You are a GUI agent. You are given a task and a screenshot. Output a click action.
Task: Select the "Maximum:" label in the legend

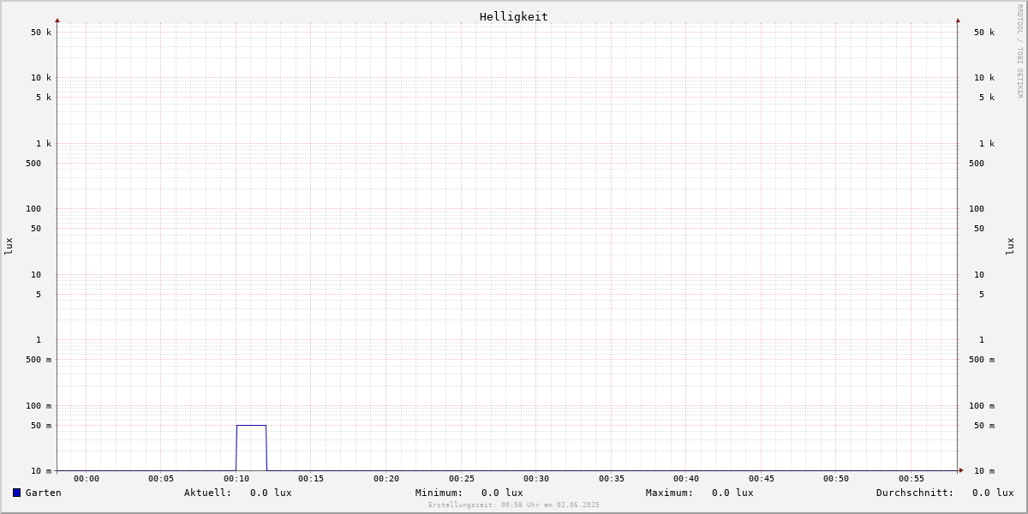[670, 493]
